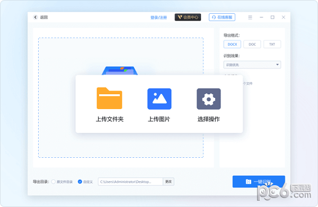Click the change directory button
318x207 pixels.
[169, 182]
